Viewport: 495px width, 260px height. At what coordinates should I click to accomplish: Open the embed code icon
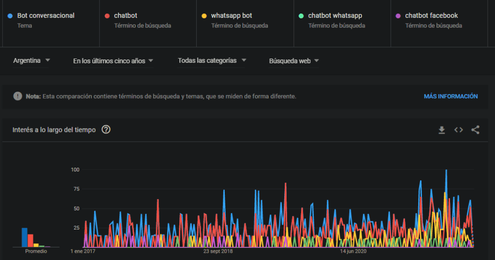[x=458, y=130]
